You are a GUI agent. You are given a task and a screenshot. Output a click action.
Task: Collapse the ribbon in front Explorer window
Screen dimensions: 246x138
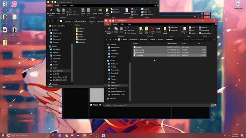(x=213, y=24)
